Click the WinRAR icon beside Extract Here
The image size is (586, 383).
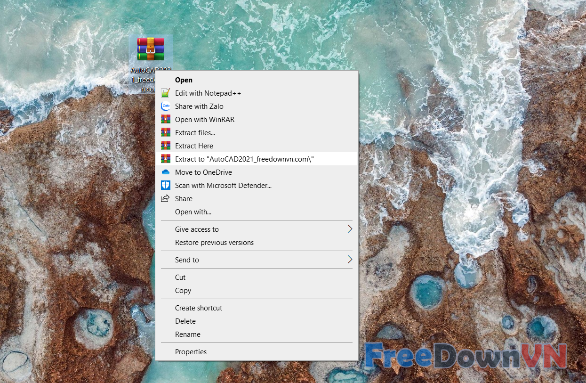tap(165, 146)
